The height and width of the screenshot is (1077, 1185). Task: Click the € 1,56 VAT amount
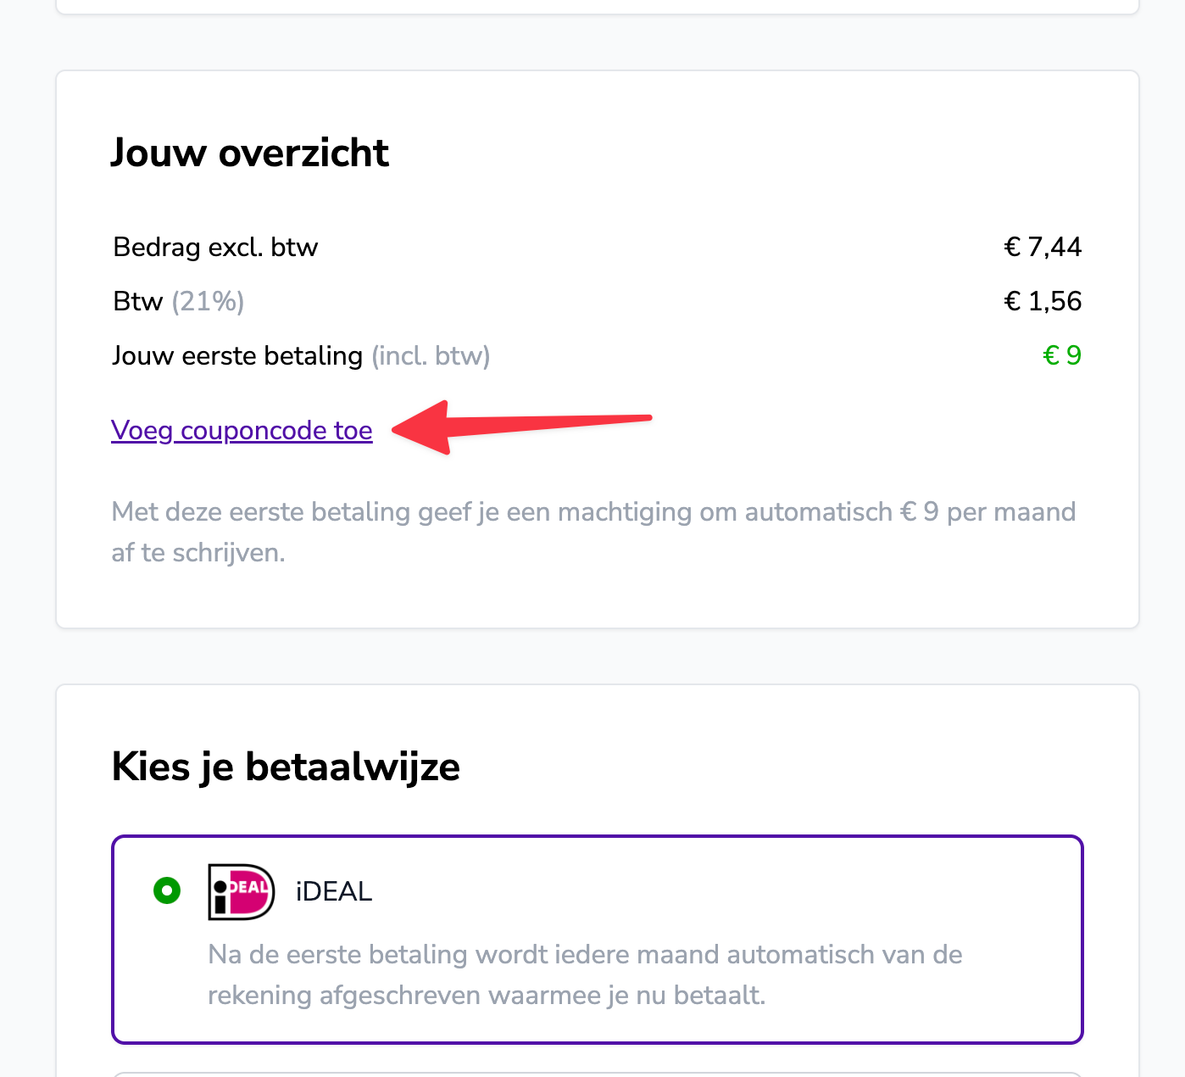click(x=1043, y=301)
